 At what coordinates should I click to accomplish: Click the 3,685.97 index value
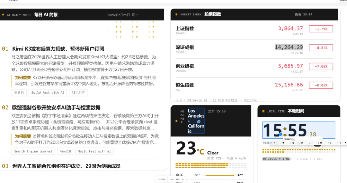290,66
